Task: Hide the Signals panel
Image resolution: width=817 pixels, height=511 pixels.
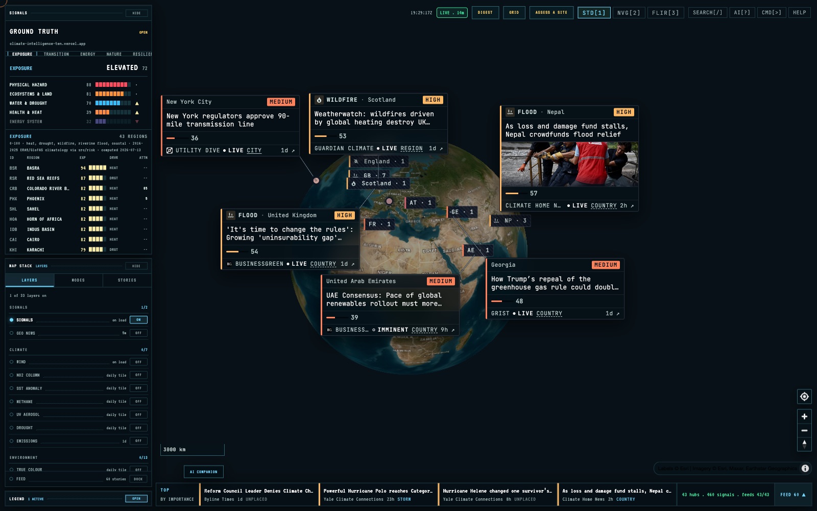Action: [136, 13]
